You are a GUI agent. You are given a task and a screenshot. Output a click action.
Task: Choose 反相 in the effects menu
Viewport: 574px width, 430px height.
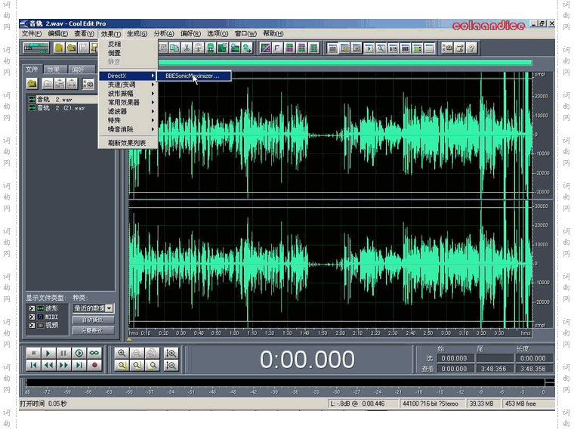128,44
